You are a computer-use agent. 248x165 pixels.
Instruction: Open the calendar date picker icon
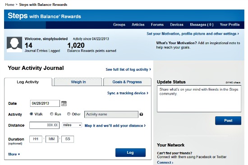64,103
